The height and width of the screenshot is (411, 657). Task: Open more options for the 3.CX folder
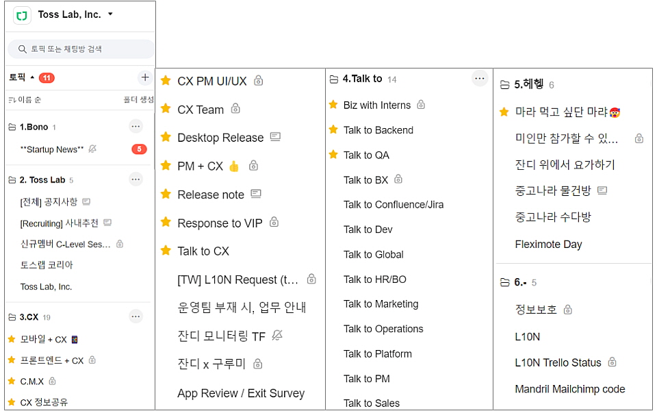point(136,316)
